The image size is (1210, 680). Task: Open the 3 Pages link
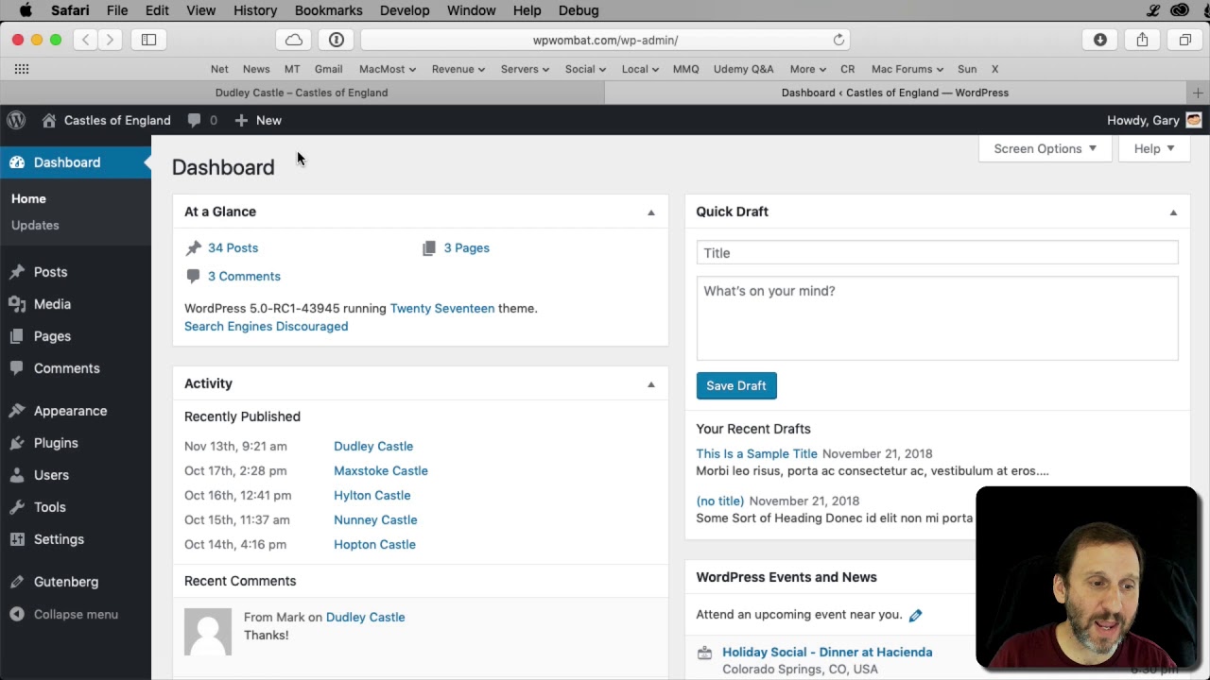pos(466,247)
